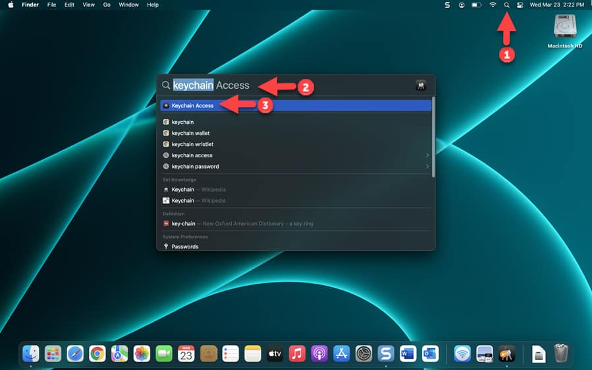The height and width of the screenshot is (370, 592).
Task: Launch Microsoft Word from the Dock
Action: [408, 354]
